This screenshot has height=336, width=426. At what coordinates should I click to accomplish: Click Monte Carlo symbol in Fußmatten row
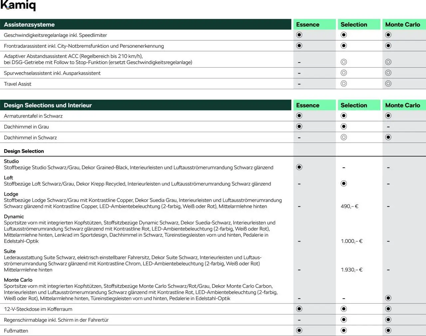[388, 330]
